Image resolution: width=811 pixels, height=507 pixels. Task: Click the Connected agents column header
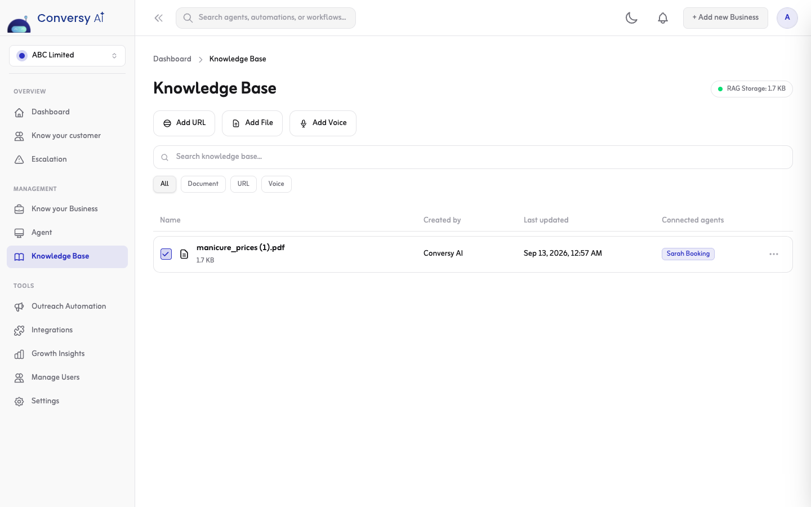[x=693, y=220]
